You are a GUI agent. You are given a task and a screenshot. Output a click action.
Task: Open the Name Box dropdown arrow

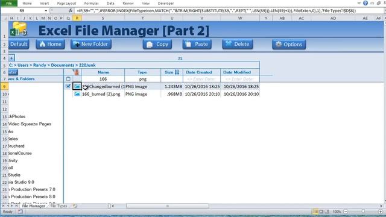pyautogui.click(x=46, y=11)
